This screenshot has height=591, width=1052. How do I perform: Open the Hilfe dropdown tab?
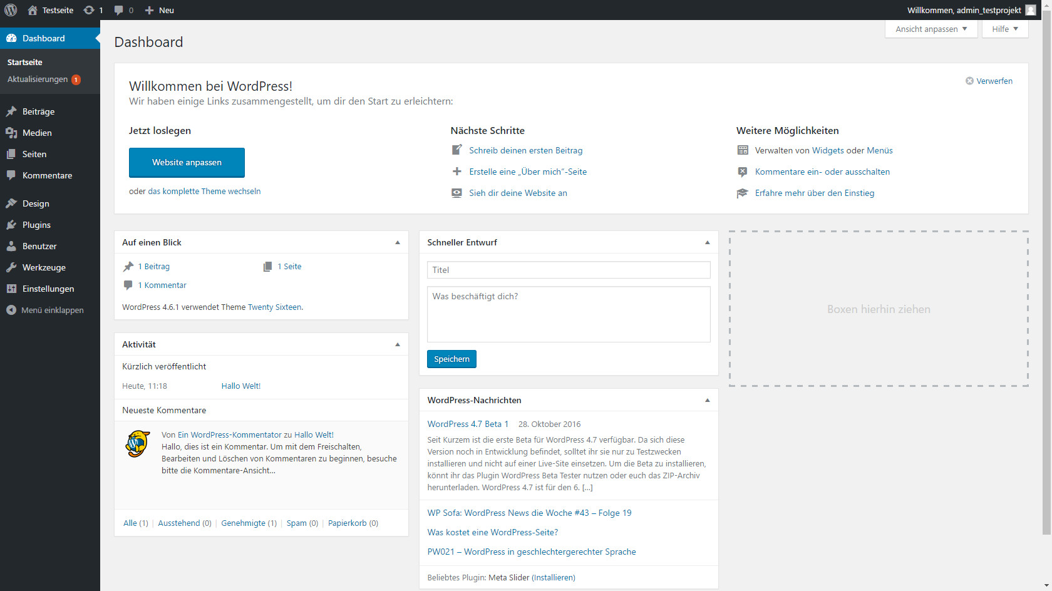1005,29
